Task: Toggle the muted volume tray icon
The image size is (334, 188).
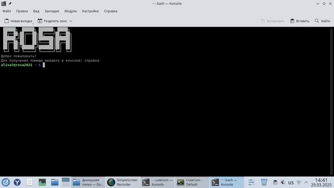Action: point(283,182)
